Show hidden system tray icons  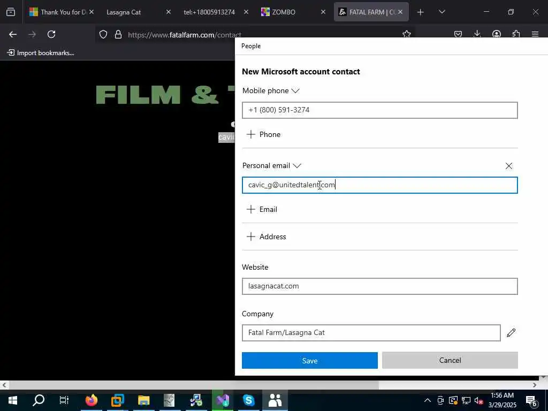[428, 400]
